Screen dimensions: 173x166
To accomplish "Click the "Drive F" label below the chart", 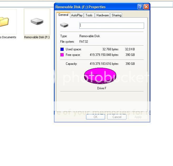I will 102,88.
